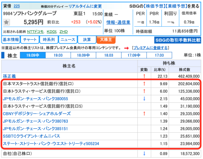Viewport: 203px width, 159px height.
Task: Open the 225 index link
Action: point(17,6)
